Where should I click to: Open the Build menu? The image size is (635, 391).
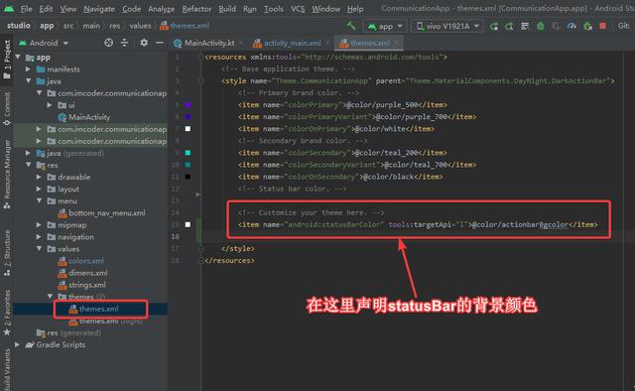coord(227,9)
